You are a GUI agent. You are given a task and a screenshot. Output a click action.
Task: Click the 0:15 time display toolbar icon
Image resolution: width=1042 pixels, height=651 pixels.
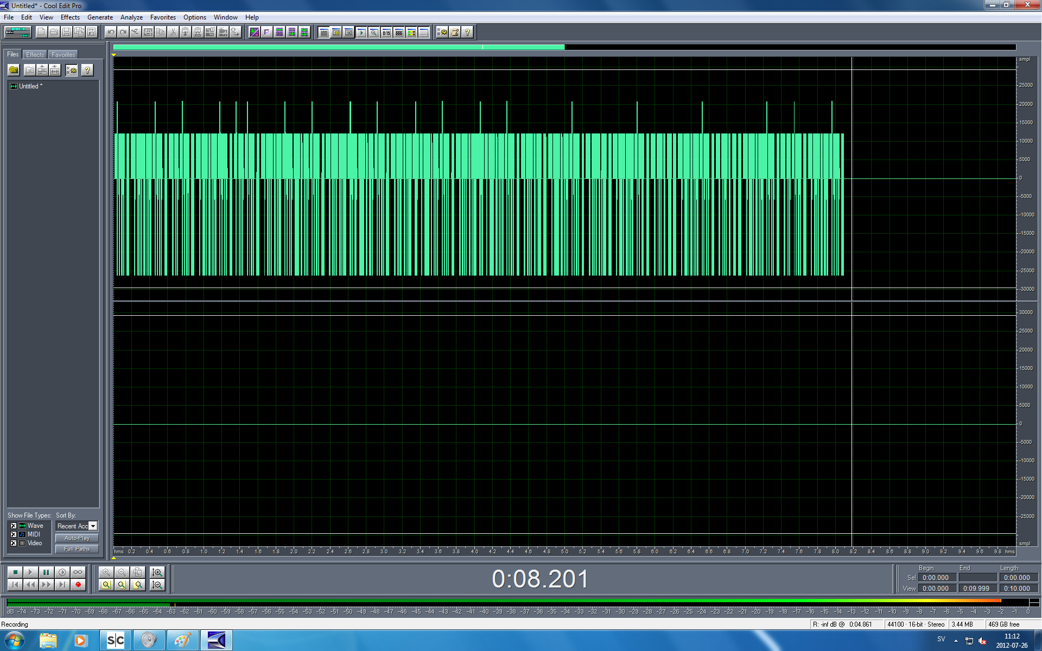point(386,32)
